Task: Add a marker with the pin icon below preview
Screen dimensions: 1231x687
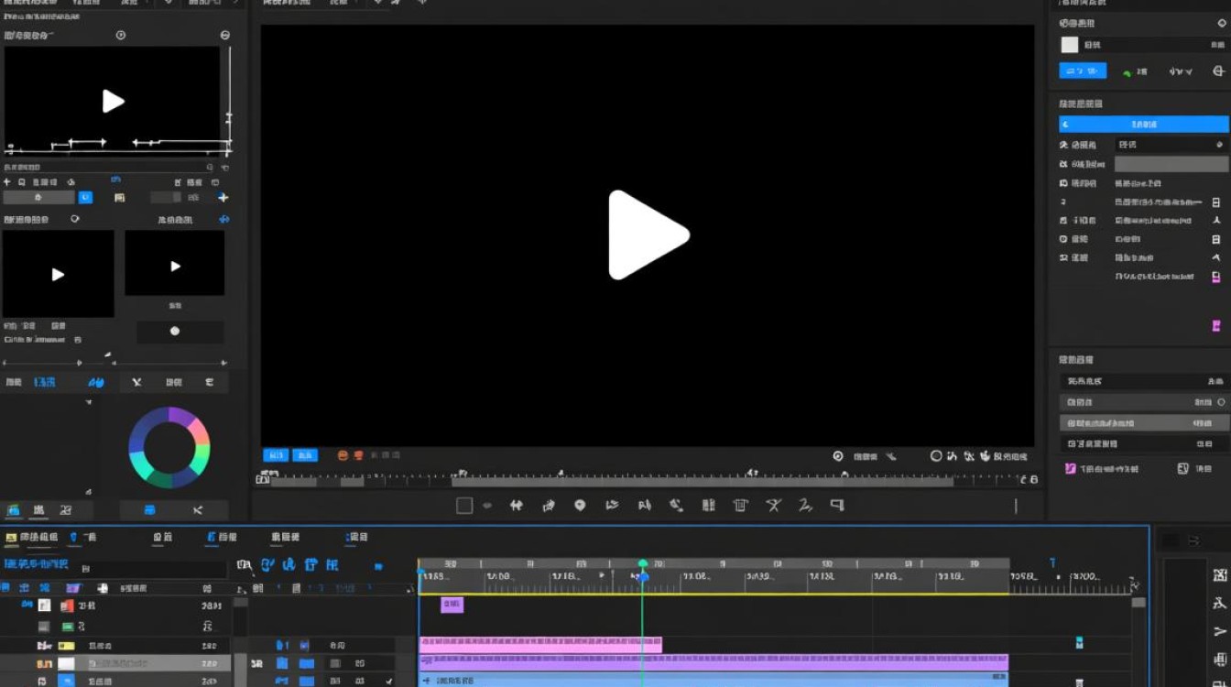Action: (580, 506)
